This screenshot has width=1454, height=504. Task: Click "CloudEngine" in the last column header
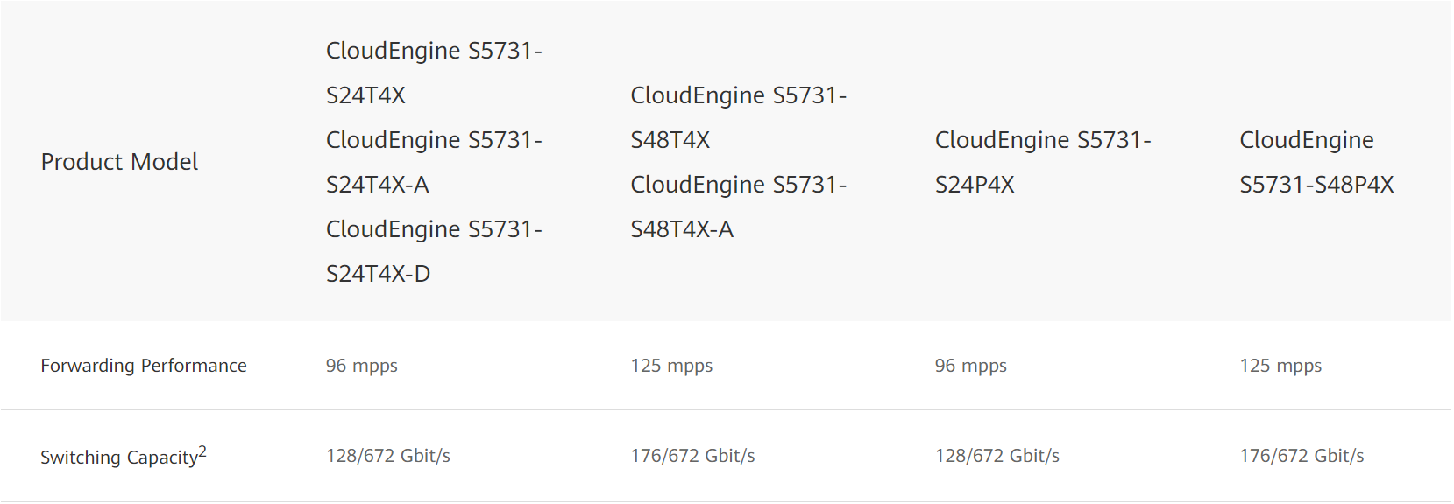(x=1306, y=140)
